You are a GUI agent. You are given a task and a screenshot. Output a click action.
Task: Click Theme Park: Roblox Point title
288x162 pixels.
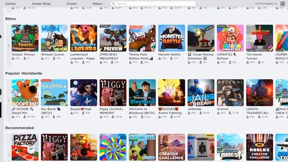point(141,56)
